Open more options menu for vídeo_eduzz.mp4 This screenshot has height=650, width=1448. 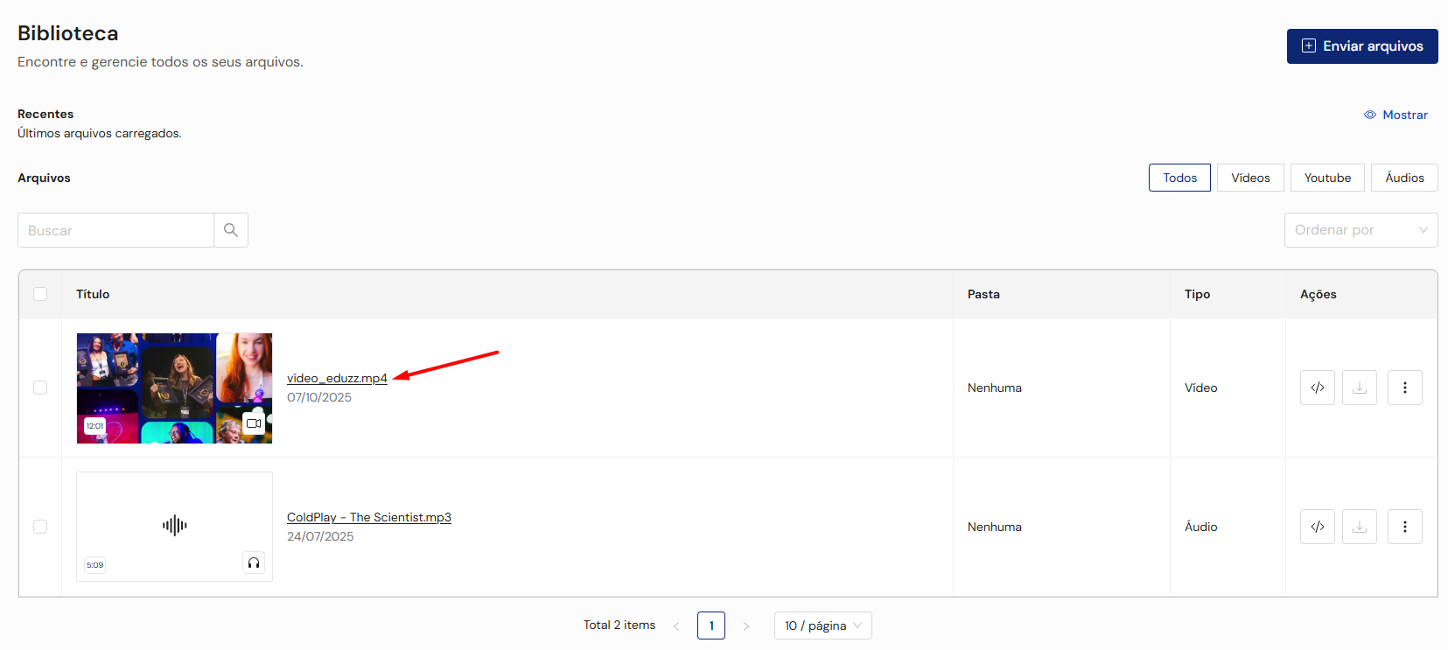[x=1404, y=388]
